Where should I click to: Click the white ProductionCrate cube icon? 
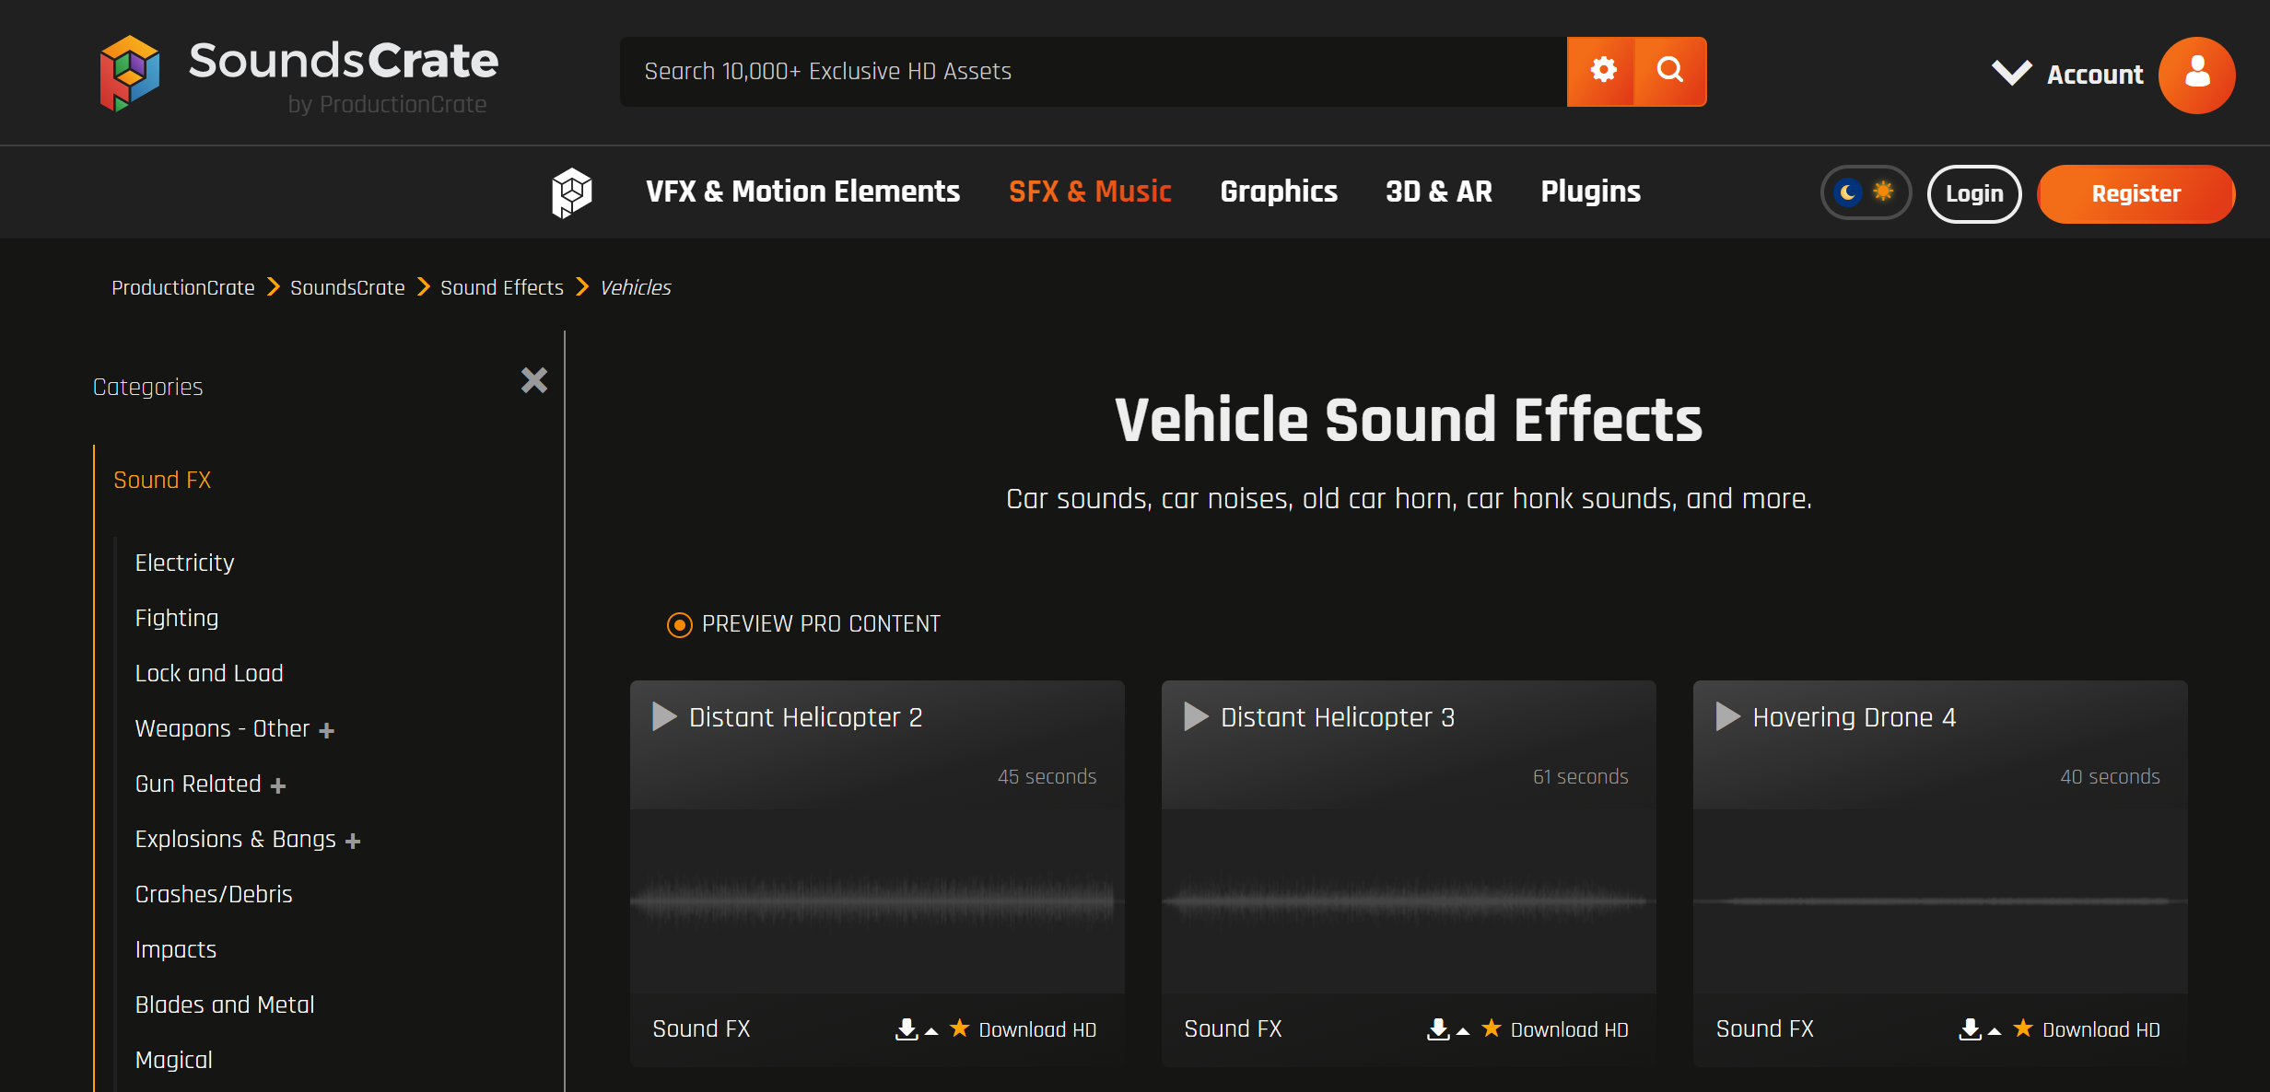pos(571,192)
